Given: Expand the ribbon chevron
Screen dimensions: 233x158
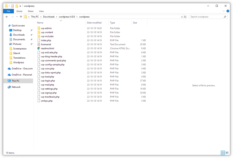Looking at the screenshot, I should coord(224,11).
